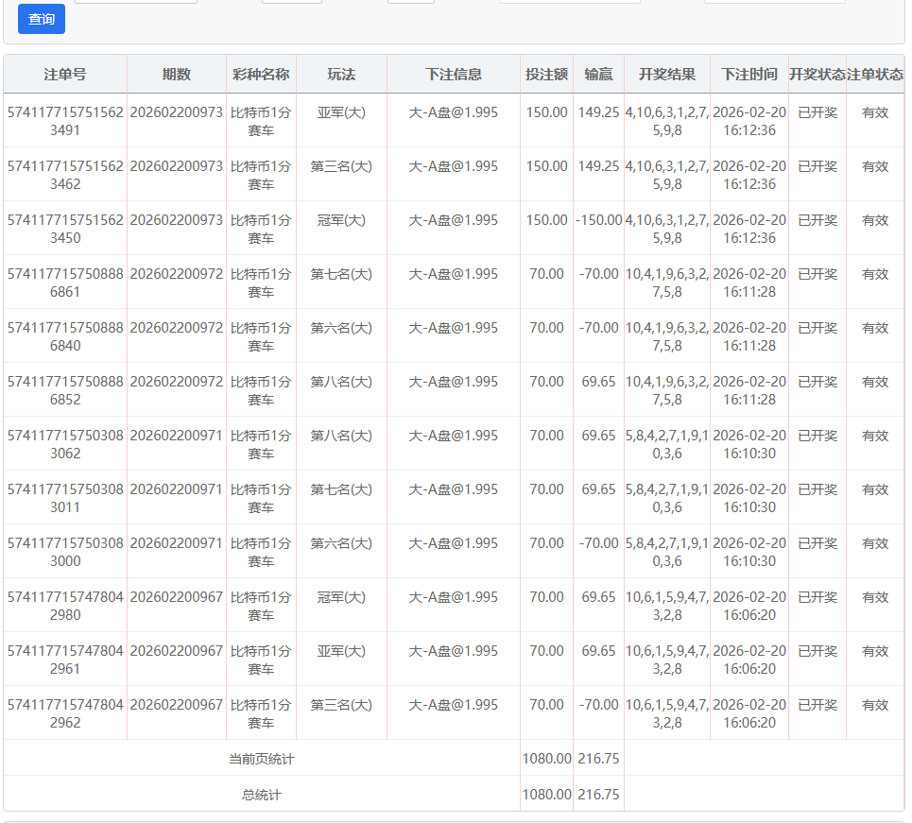
Task: Click the 当前页统计 summary row label
Action: tap(262, 759)
